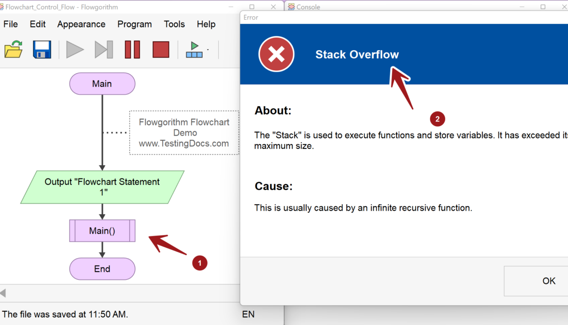Select the Main terminal shape
The height and width of the screenshot is (325, 568).
pyautogui.click(x=102, y=84)
